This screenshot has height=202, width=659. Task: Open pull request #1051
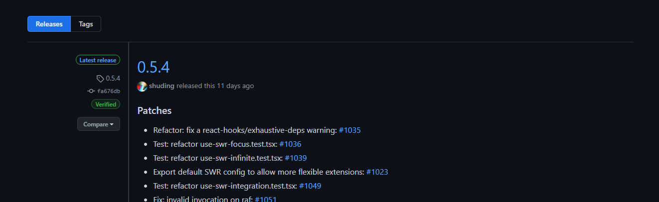coord(266,199)
